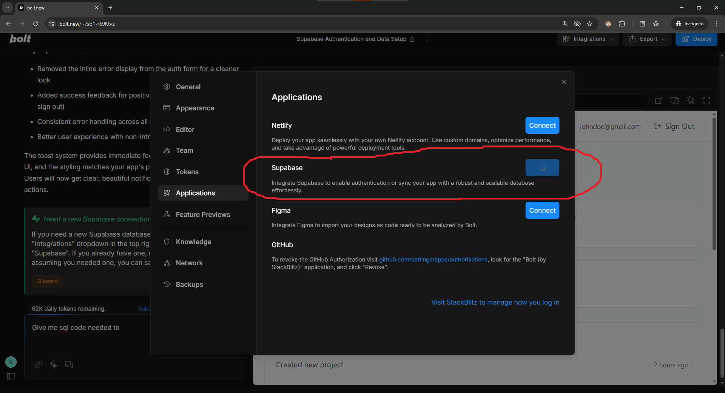Click the lock icon beside project title
Image resolution: width=725 pixels, height=393 pixels.
coord(412,39)
